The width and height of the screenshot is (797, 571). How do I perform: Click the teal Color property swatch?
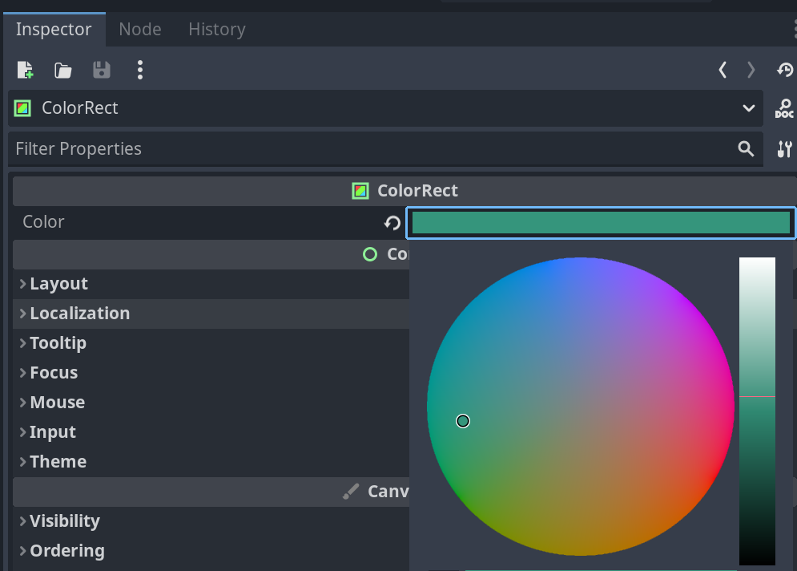click(x=601, y=223)
